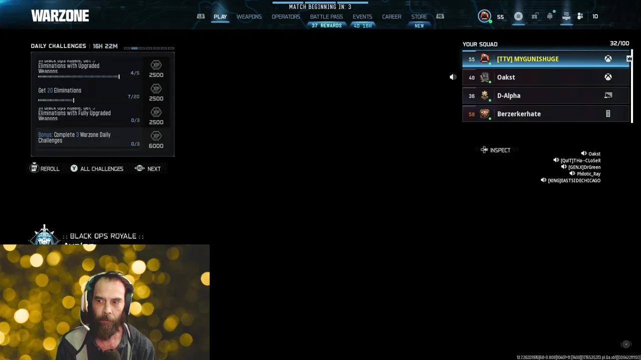Click the REROLL challenge button
The width and height of the screenshot is (641, 360).
pyautogui.click(x=45, y=169)
